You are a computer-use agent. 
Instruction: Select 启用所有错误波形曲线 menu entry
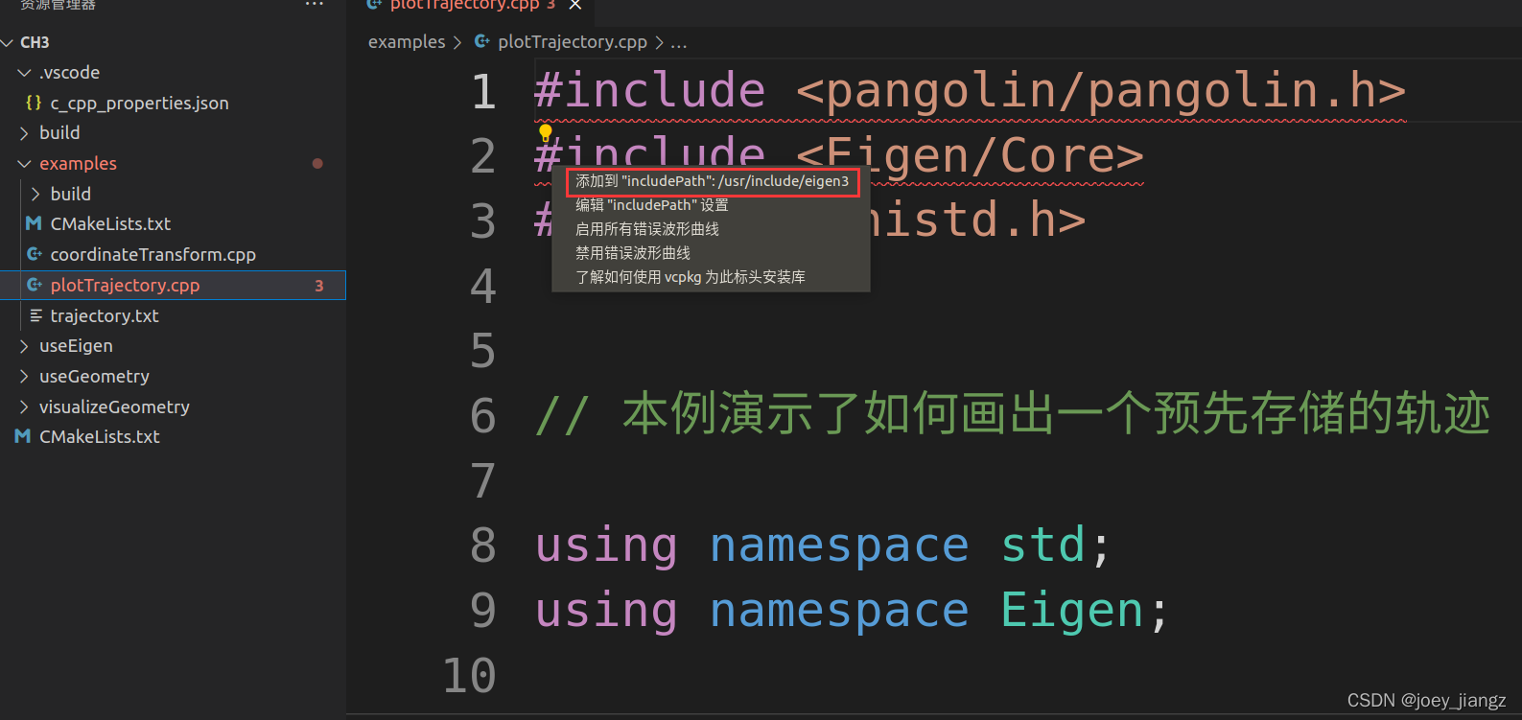[712, 229]
